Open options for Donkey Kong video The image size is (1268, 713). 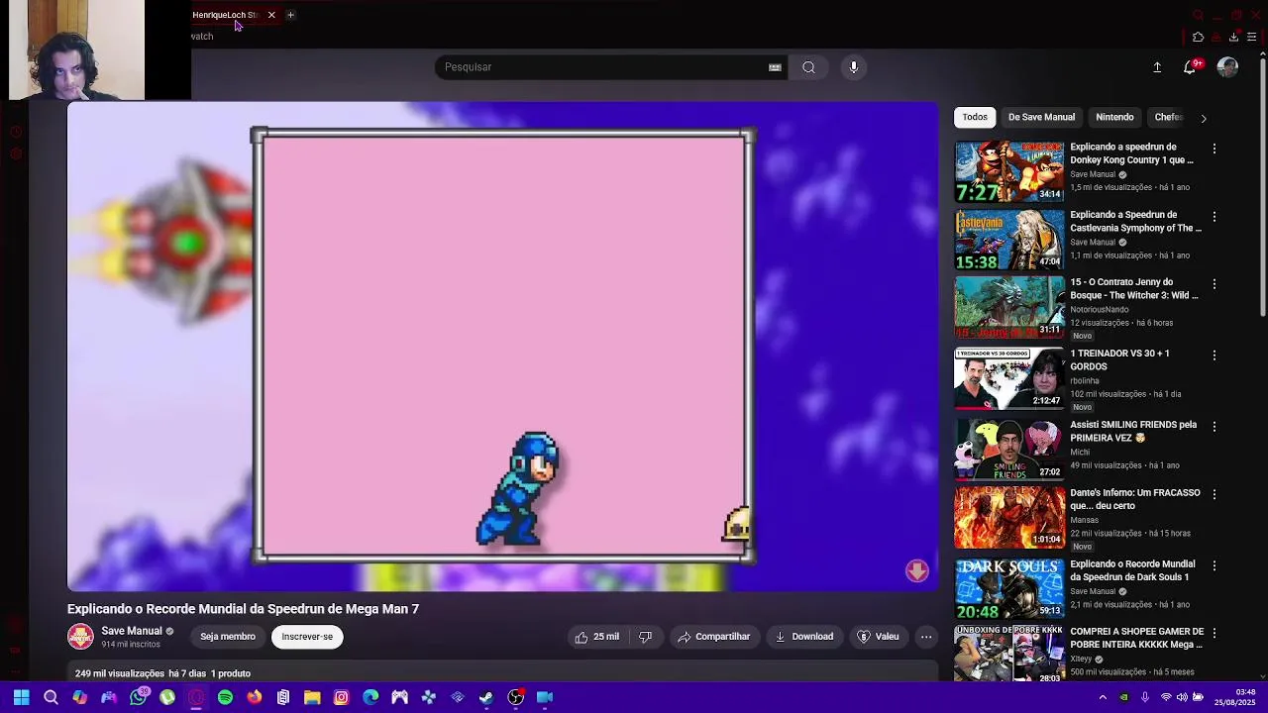[1215, 149]
